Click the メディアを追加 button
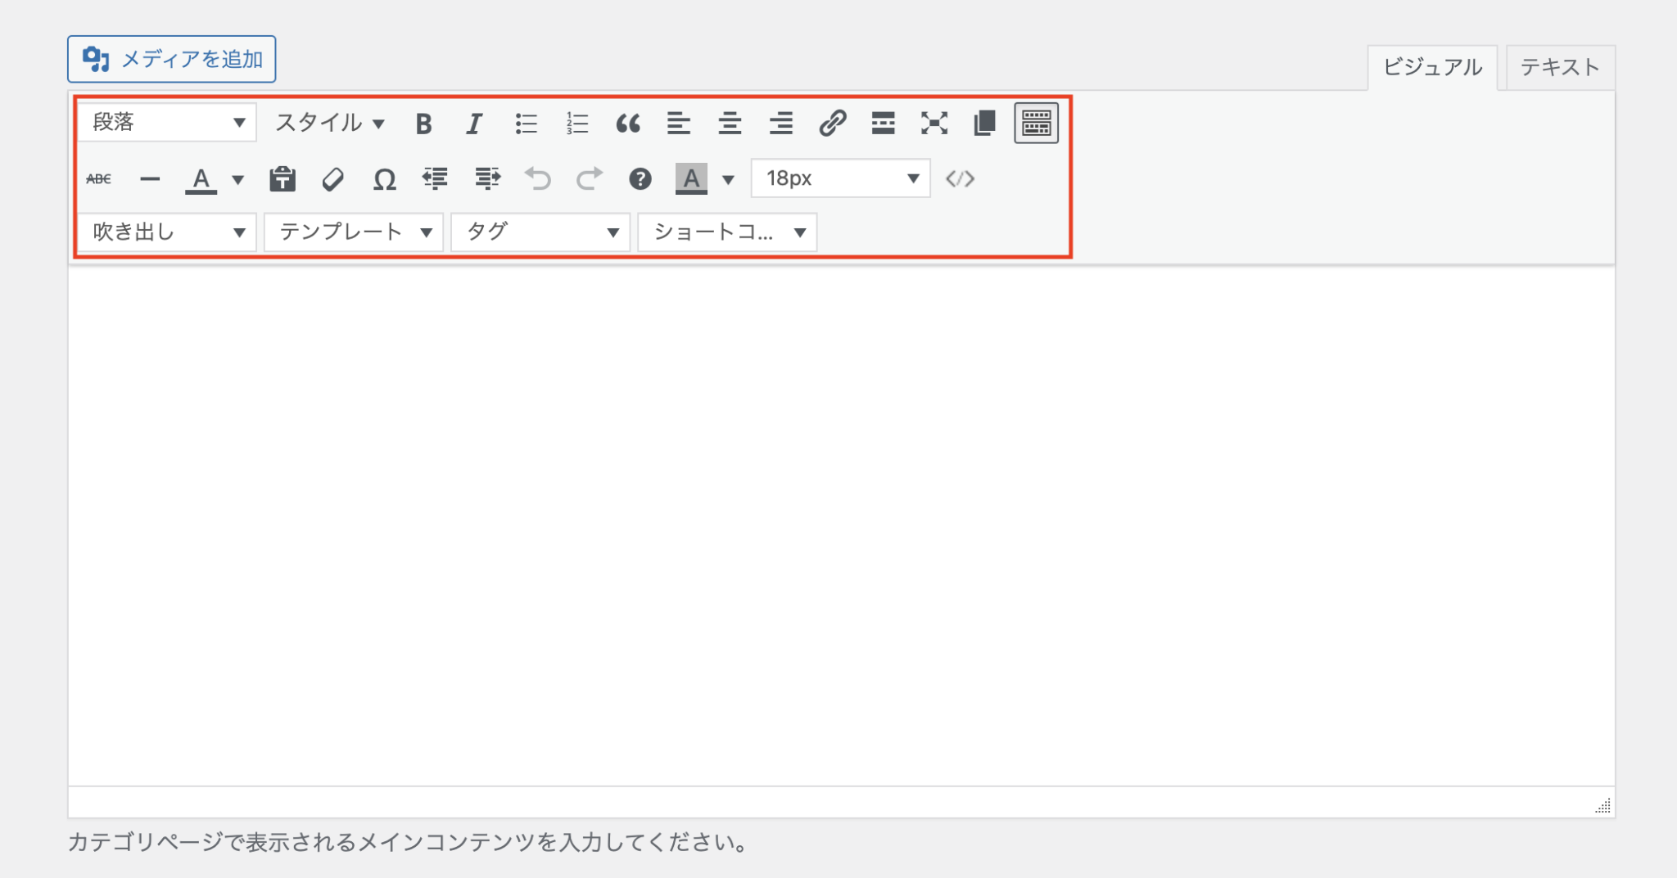Viewport: 1677px width, 878px height. click(172, 59)
